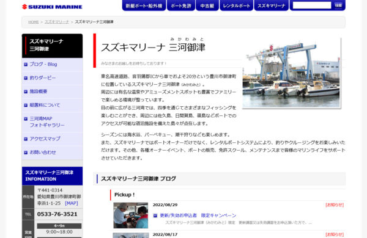Open the お問い合わせ sidebar link
This screenshot has width=367, height=238.
coord(43,153)
